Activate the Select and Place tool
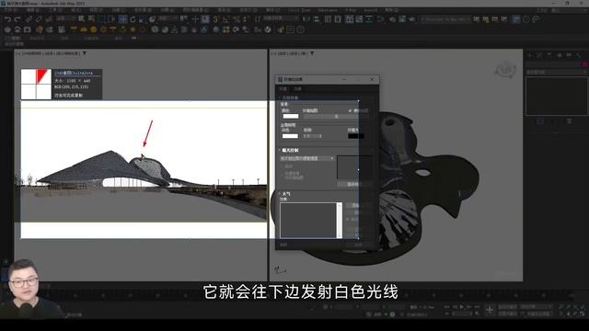 coord(152,18)
